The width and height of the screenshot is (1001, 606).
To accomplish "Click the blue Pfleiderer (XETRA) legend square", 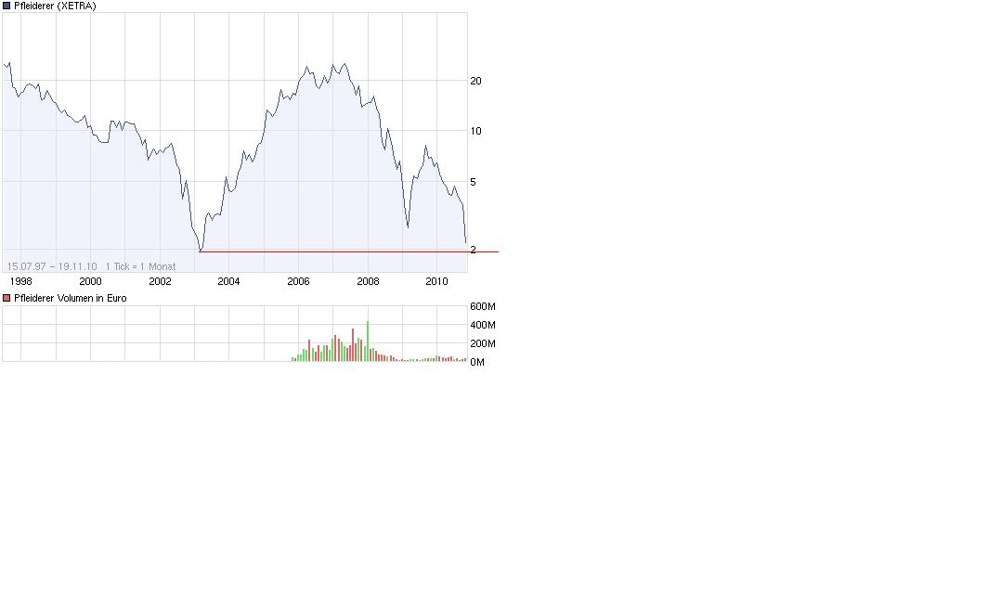I will tap(6, 6).
